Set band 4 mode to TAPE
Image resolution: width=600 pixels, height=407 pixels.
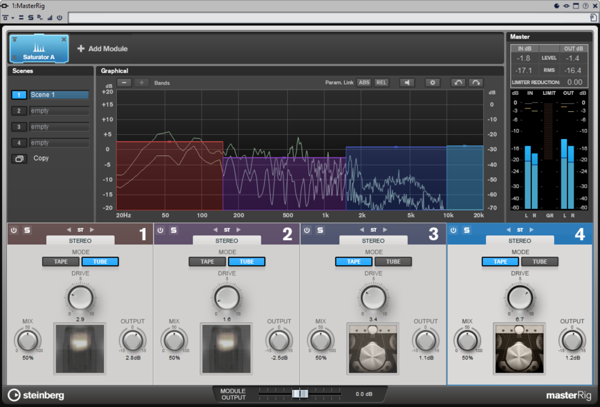tap(500, 262)
